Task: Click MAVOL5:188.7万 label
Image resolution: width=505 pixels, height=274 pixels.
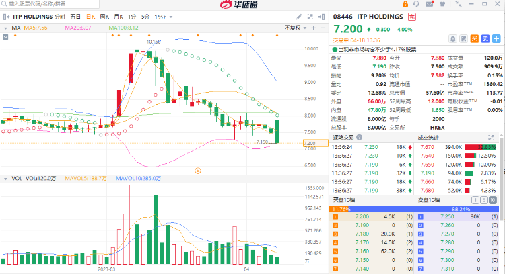Action: [x=86, y=179]
